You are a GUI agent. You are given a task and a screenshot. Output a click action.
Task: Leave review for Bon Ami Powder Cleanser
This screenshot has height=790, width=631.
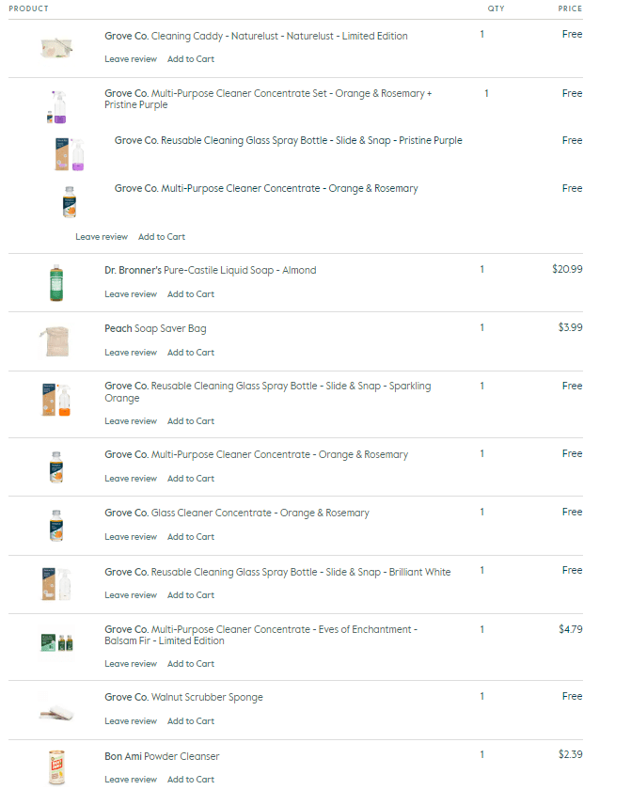pos(131,780)
